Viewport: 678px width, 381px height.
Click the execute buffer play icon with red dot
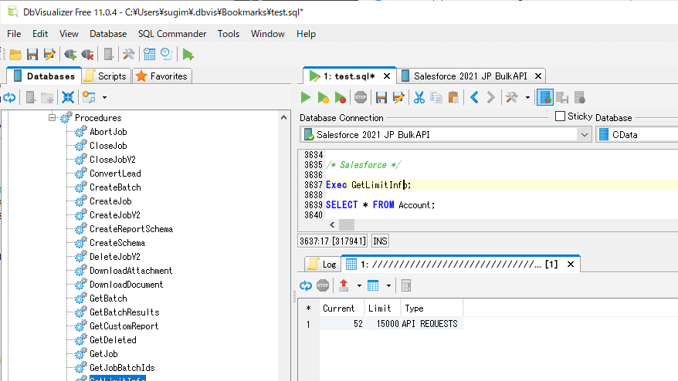point(341,98)
